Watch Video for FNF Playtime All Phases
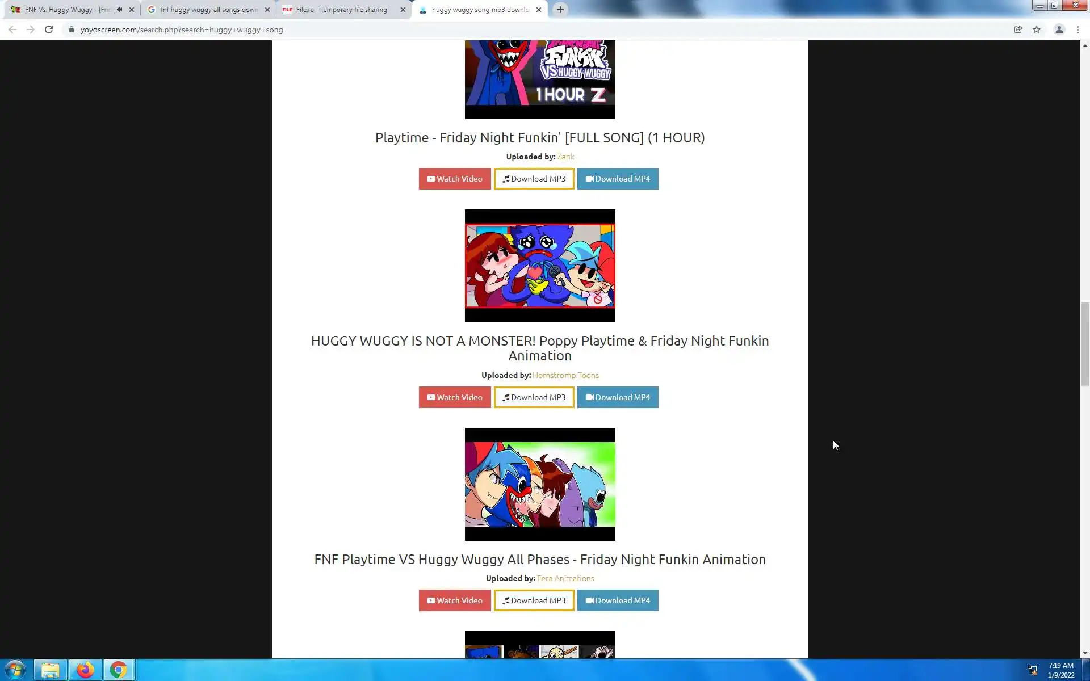 coord(454,600)
